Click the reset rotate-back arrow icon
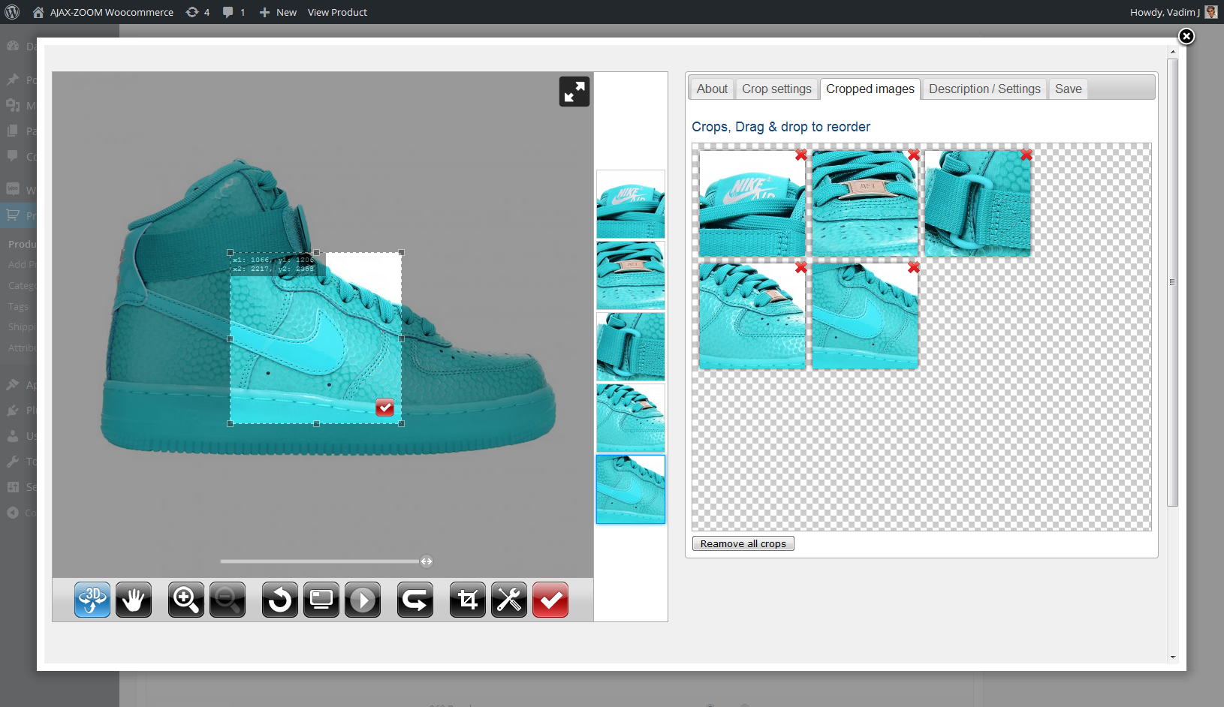 coord(280,600)
